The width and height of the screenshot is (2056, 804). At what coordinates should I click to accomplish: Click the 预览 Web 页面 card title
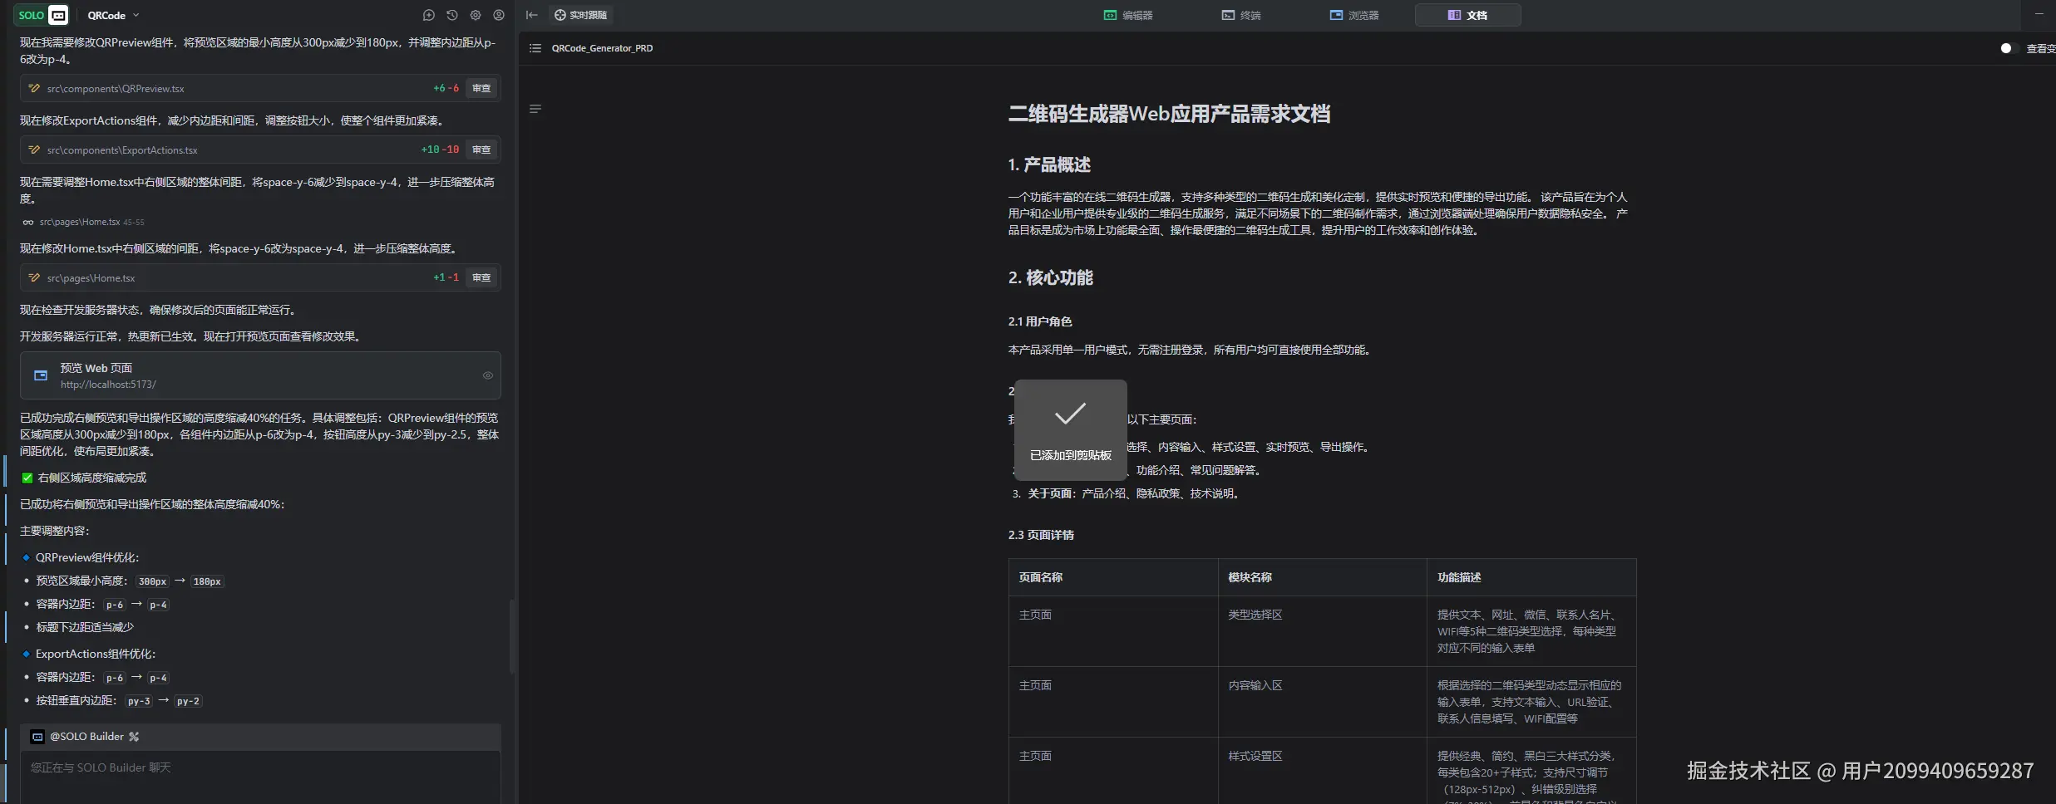pyautogui.click(x=96, y=368)
